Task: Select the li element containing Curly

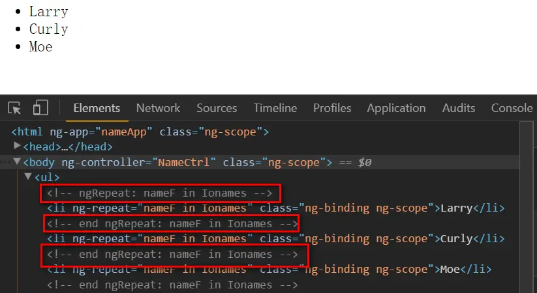Action: tap(276, 239)
